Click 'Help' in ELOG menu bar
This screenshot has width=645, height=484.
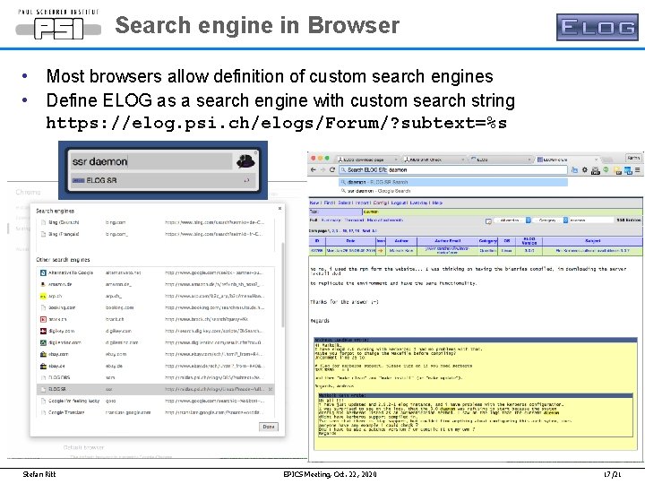pyautogui.click(x=437, y=203)
